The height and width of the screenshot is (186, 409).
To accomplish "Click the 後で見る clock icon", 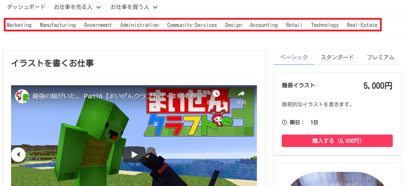I will [x=216, y=94].
